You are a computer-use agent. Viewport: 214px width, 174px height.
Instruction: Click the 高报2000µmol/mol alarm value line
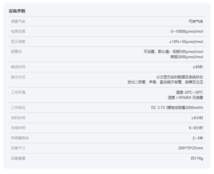pos(186,57)
